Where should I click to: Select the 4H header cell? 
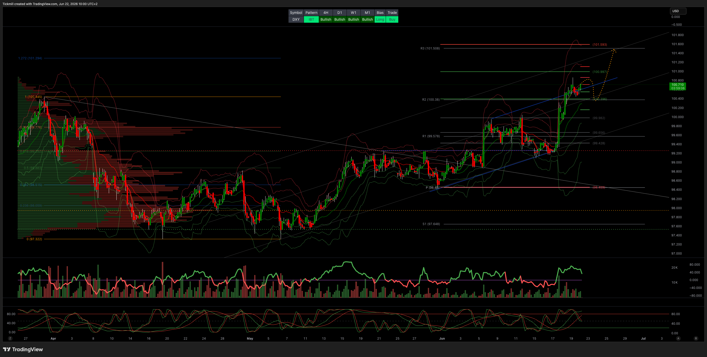(x=326, y=13)
